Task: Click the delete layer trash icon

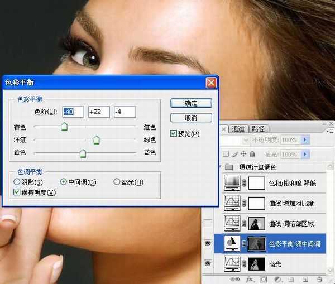Action: (319, 278)
